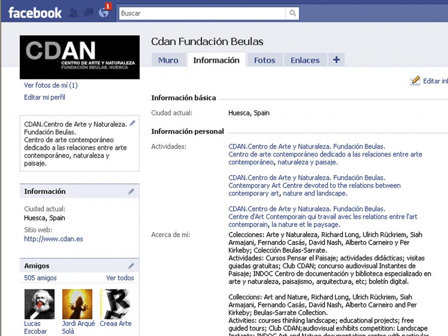448x336 pixels.
Task: Click pencil icon in Amigos panel header
Action: (131, 266)
